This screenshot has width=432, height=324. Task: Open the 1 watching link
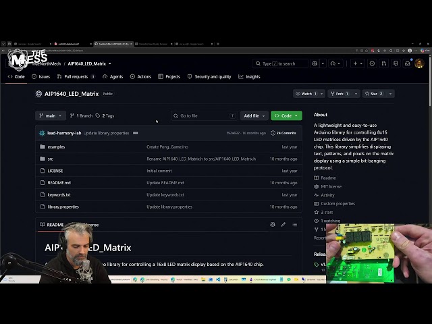327,221
